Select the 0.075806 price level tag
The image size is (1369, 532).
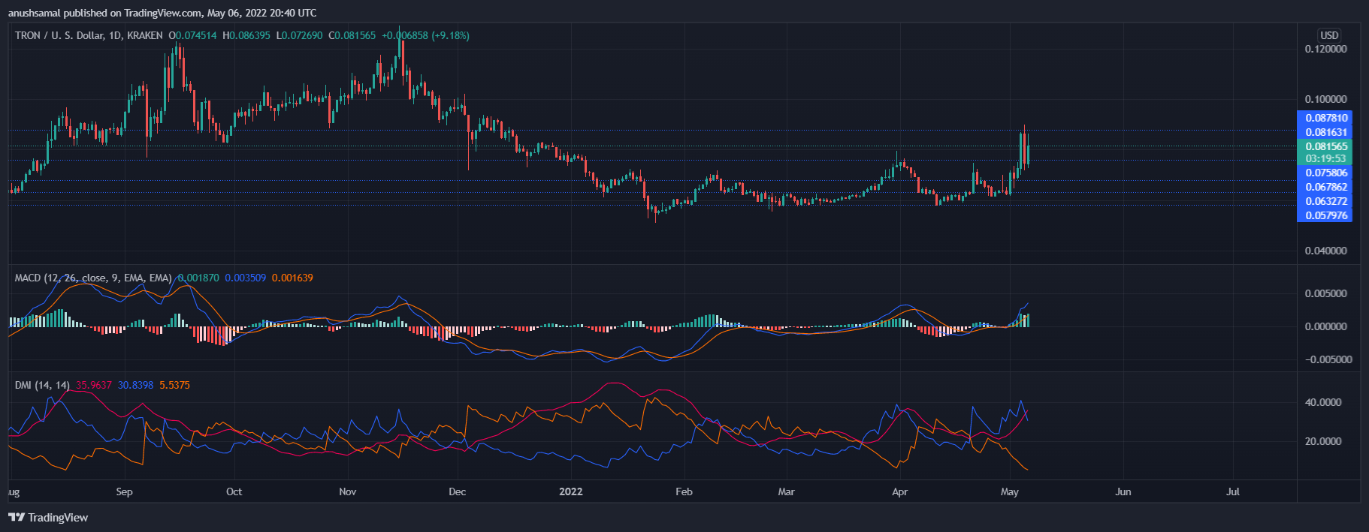[x=1325, y=173]
